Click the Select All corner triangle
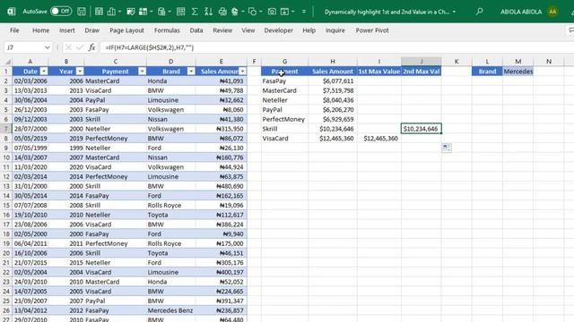 (x=7, y=62)
